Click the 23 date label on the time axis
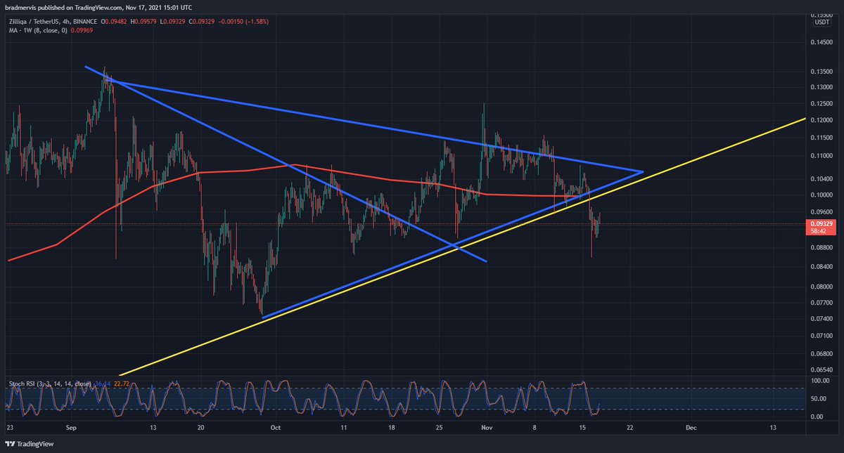This screenshot has width=844, height=453. coord(9,426)
